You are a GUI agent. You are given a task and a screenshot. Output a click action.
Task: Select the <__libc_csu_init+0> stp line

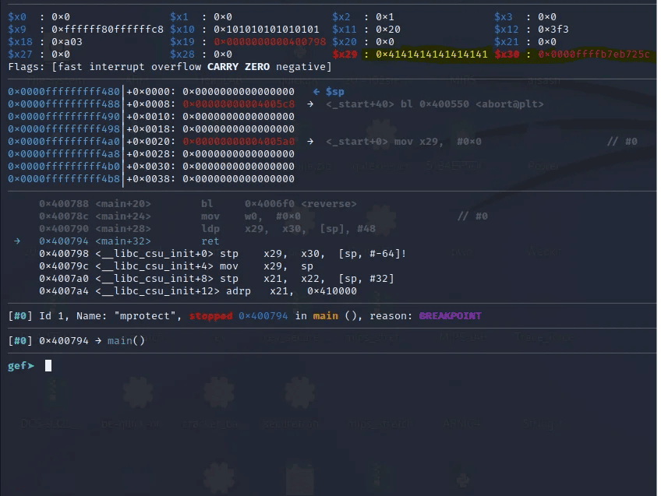pos(223,254)
